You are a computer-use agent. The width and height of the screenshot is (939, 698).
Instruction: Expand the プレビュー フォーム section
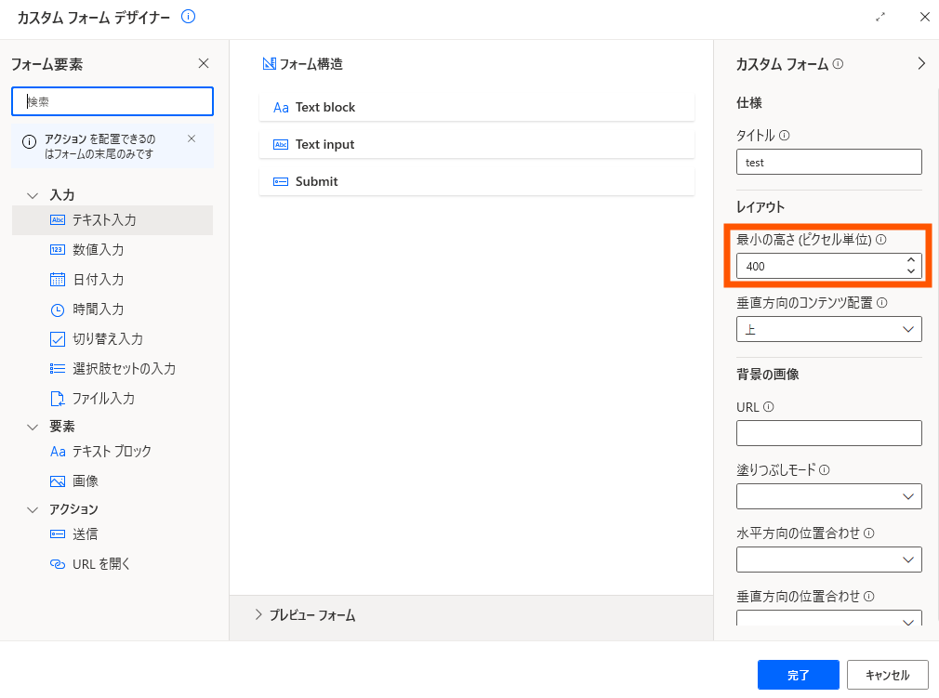tap(258, 614)
